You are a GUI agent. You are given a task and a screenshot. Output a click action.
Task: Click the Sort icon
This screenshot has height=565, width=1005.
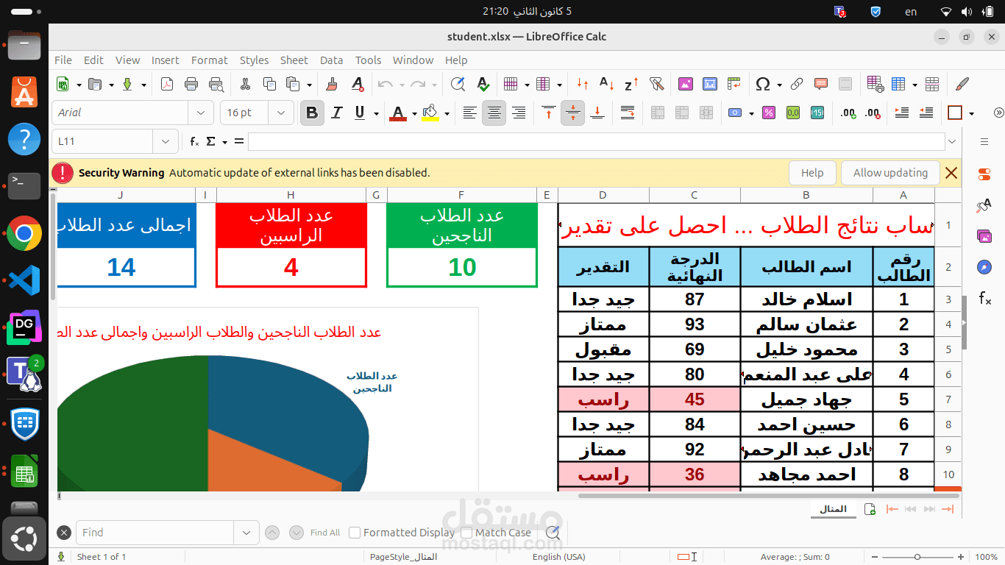[583, 84]
